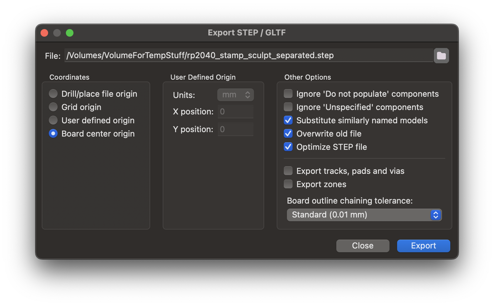Enable Export tracks, pads and vias
The height and width of the screenshot is (306, 494).
pyautogui.click(x=288, y=171)
